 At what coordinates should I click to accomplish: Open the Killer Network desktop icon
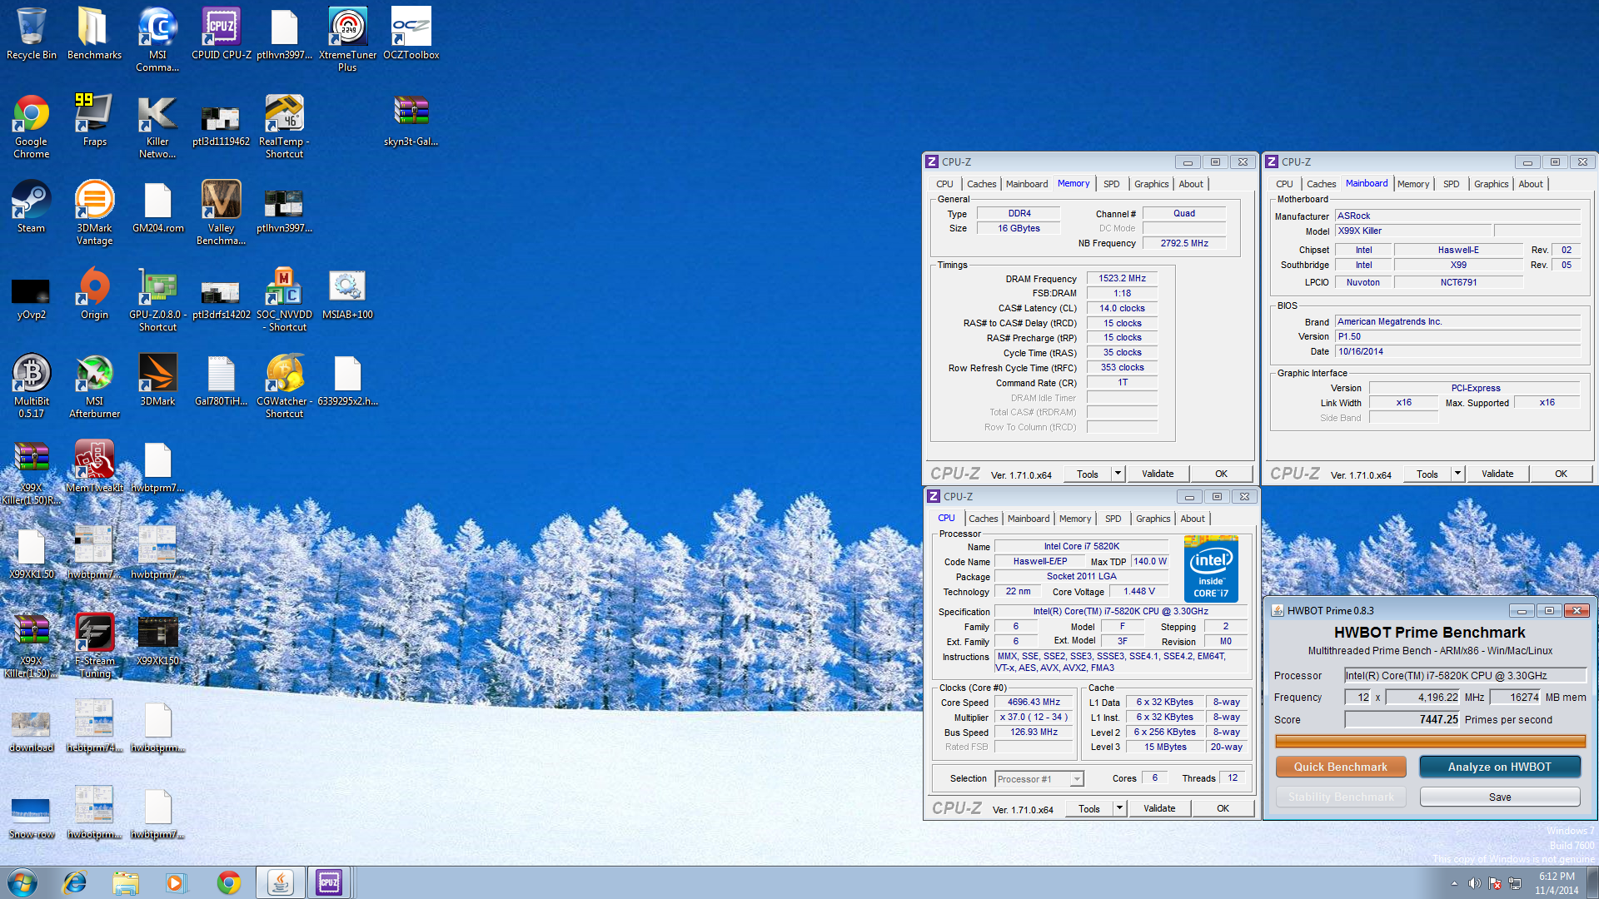point(157,126)
